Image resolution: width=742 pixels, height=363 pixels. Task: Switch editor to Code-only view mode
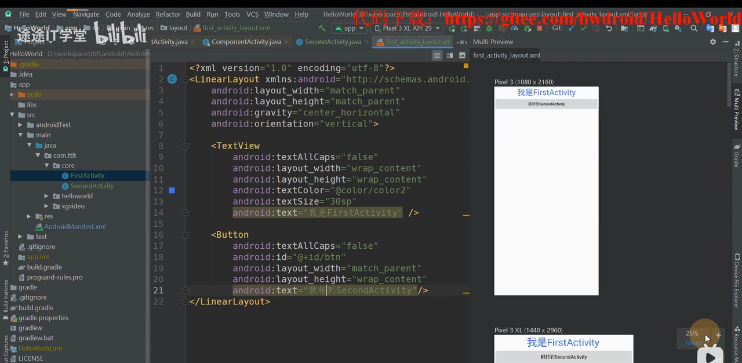pos(437,55)
